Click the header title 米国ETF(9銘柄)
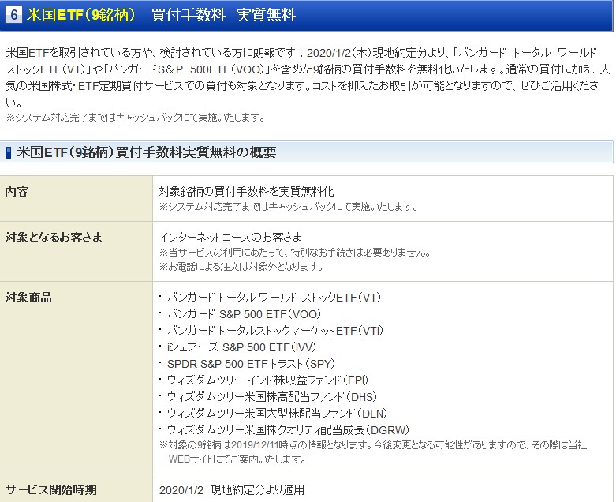The image size is (616, 502). (81, 15)
